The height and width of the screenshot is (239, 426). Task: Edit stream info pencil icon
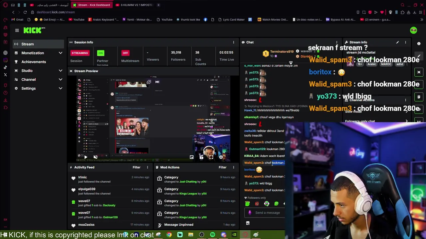[x=397, y=42]
